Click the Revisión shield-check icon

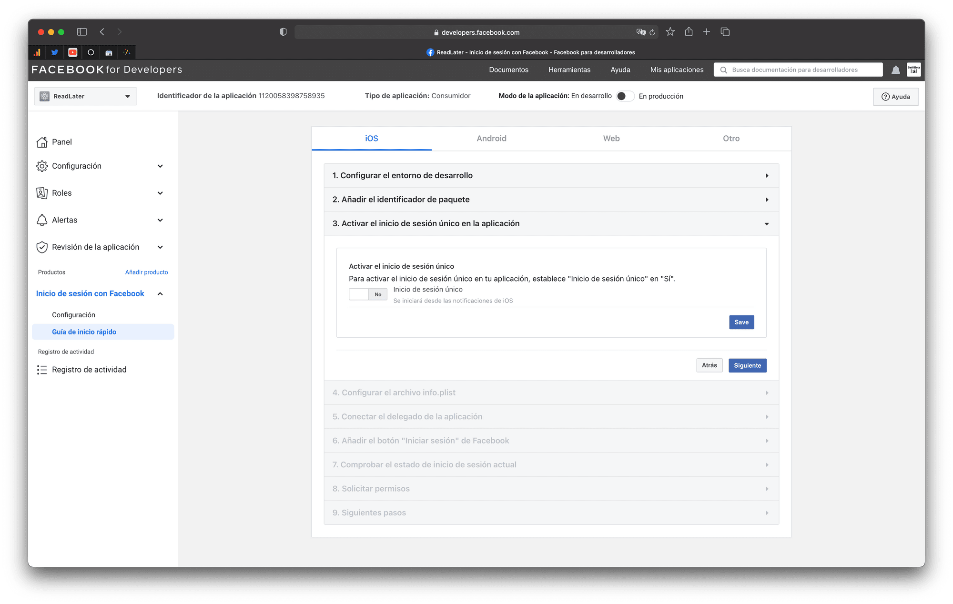pos(42,247)
